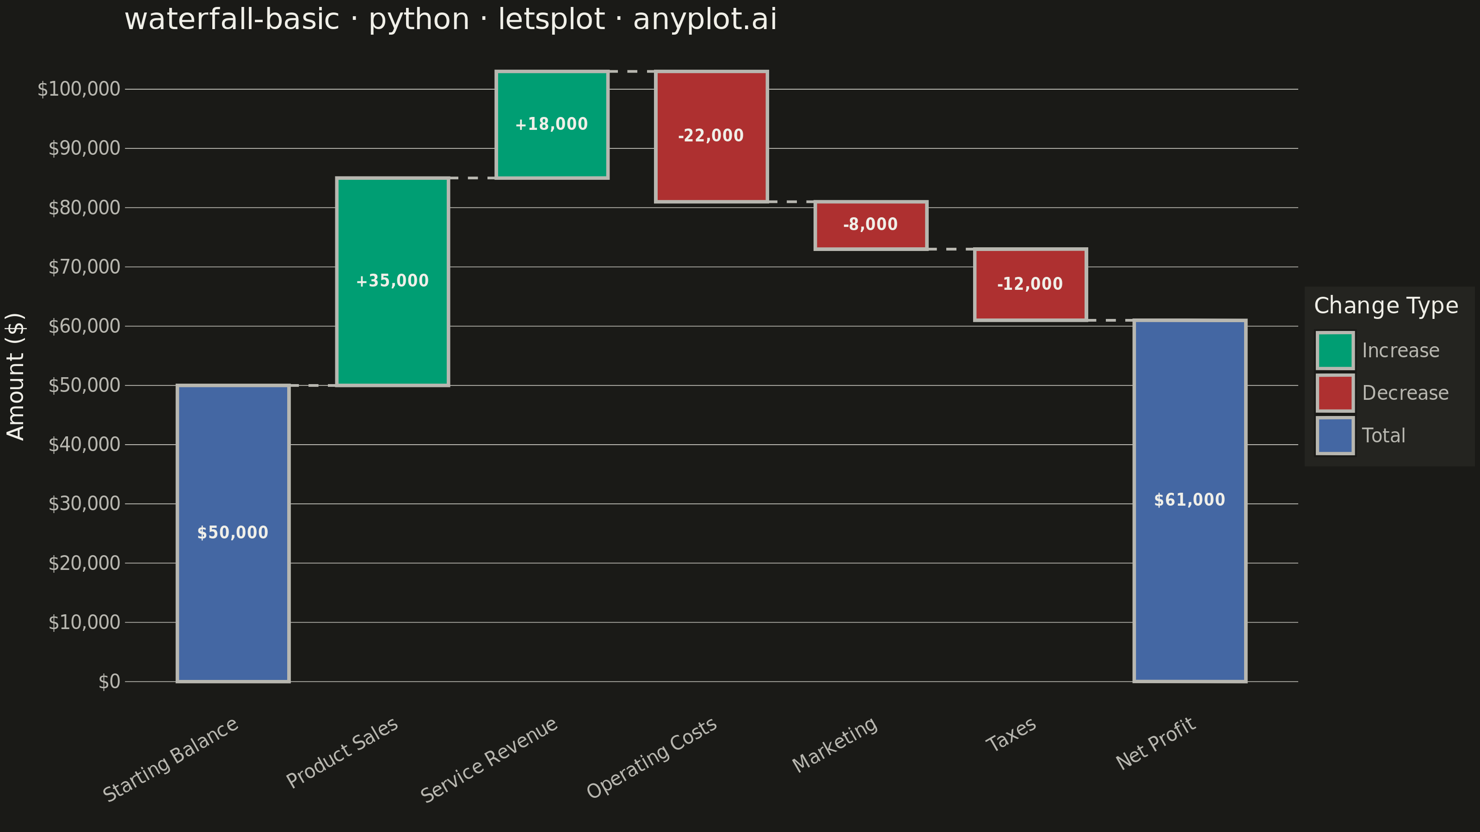This screenshot has width=1480, height=832.
Task: Click the Net Profit x-axis label
Action: click(1156, 743)
